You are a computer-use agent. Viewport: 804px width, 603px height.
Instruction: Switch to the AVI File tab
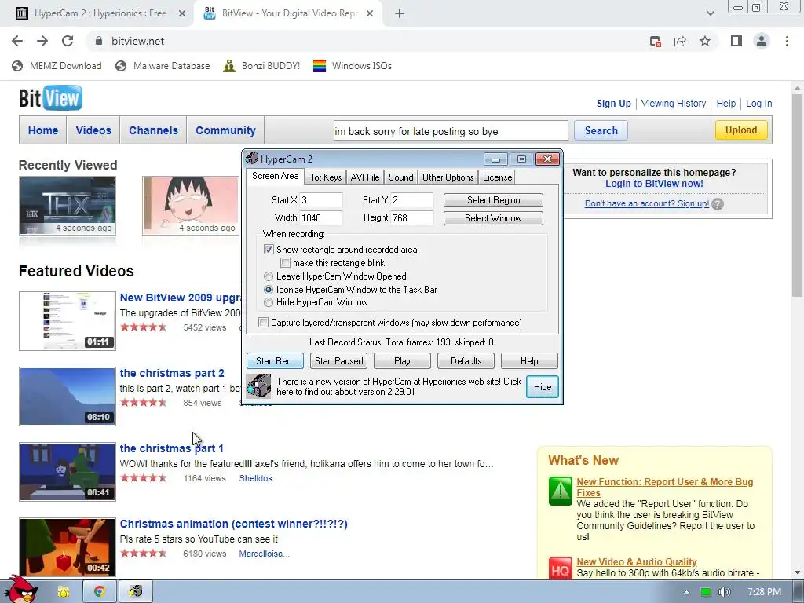click(x=365, y=177)
